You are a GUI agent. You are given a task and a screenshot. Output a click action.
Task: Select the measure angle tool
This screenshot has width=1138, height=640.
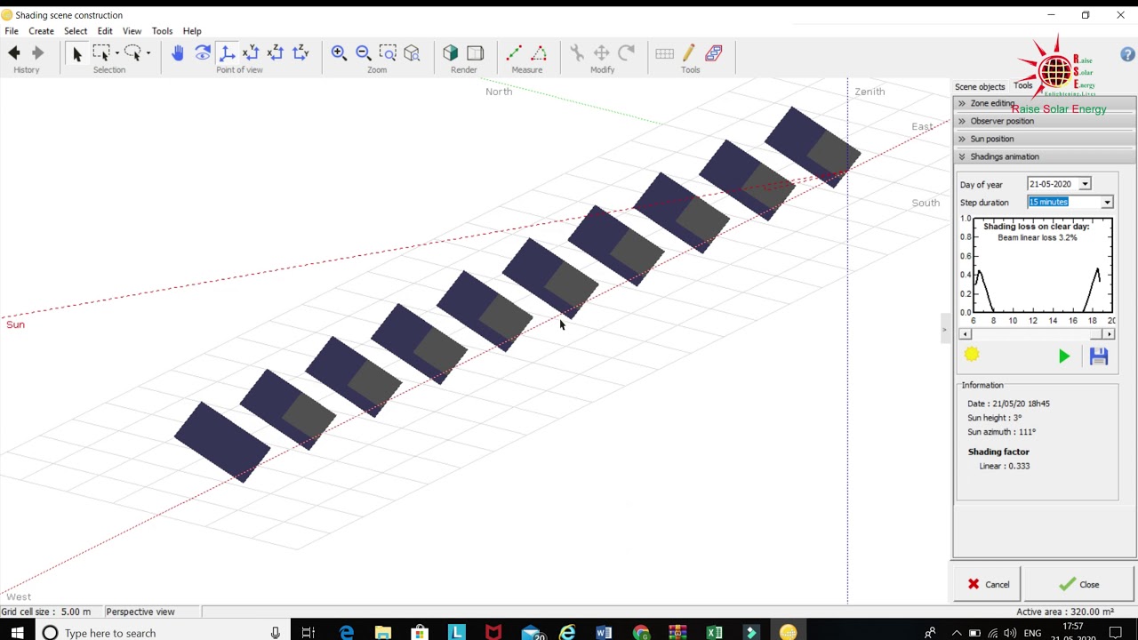[539, 53]
